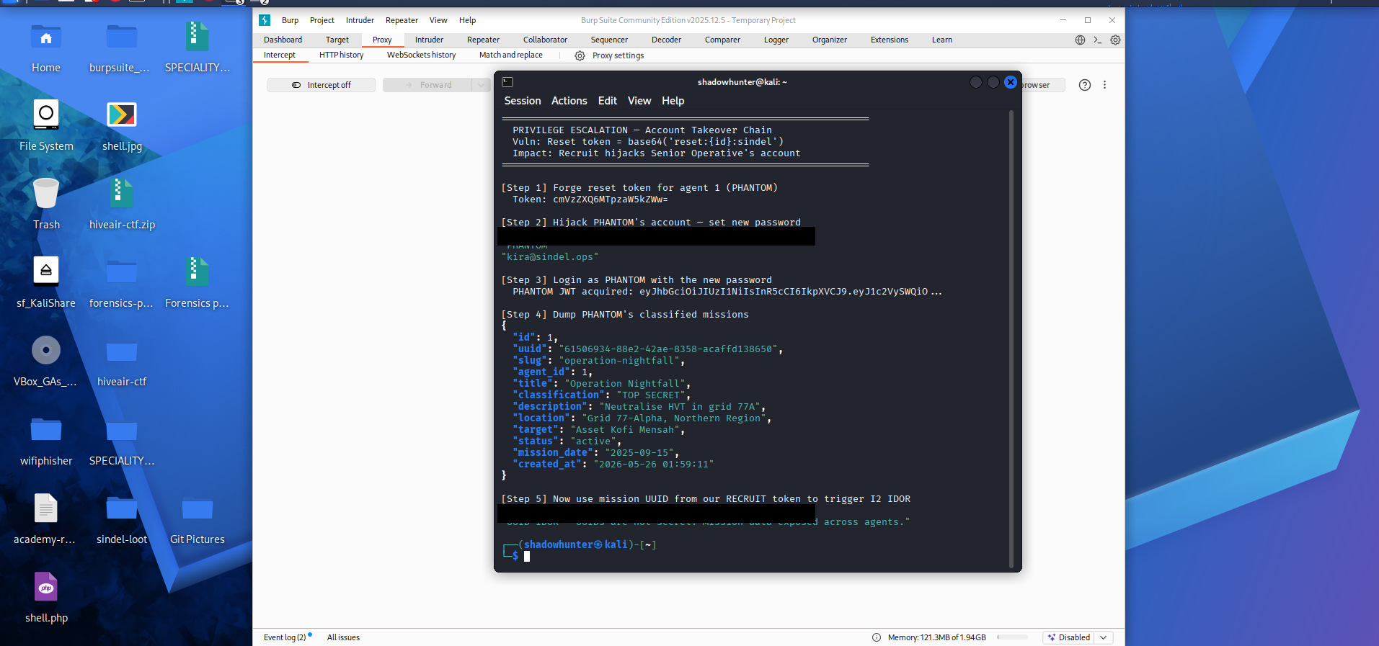Click the Burp Suite logo icon
This screenshot has height=646, width=1379.
tap(265, 20)
